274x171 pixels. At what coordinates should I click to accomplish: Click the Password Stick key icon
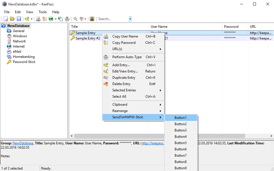click(x=9, y=62)
